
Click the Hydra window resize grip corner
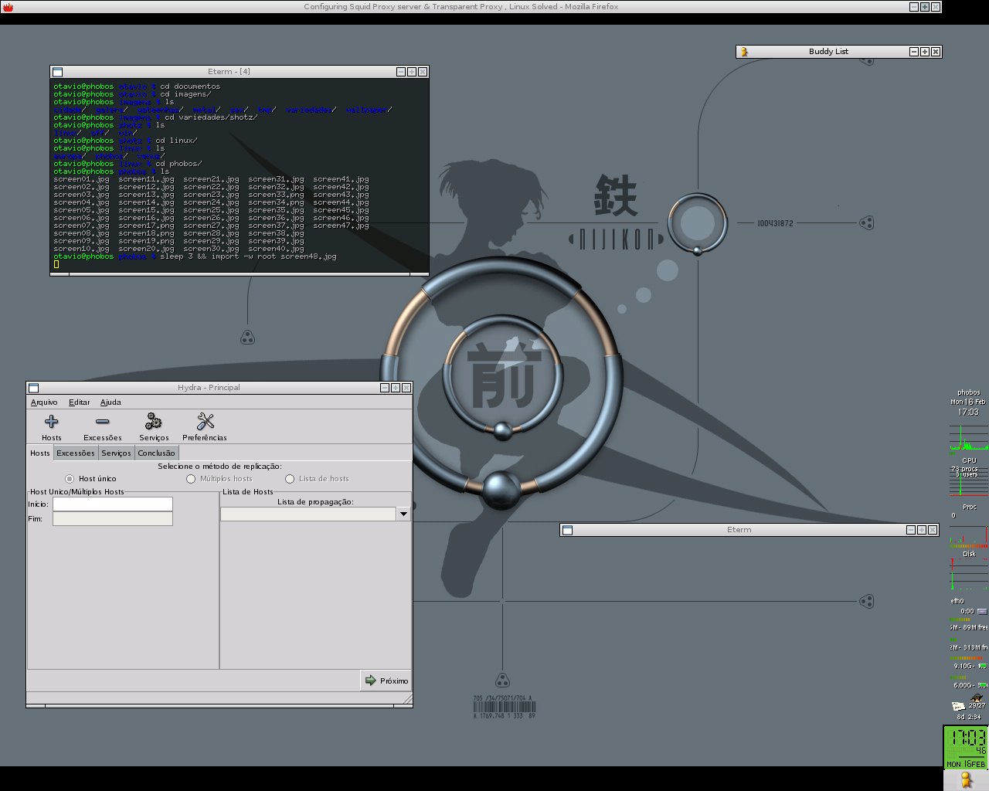point(406,699)
